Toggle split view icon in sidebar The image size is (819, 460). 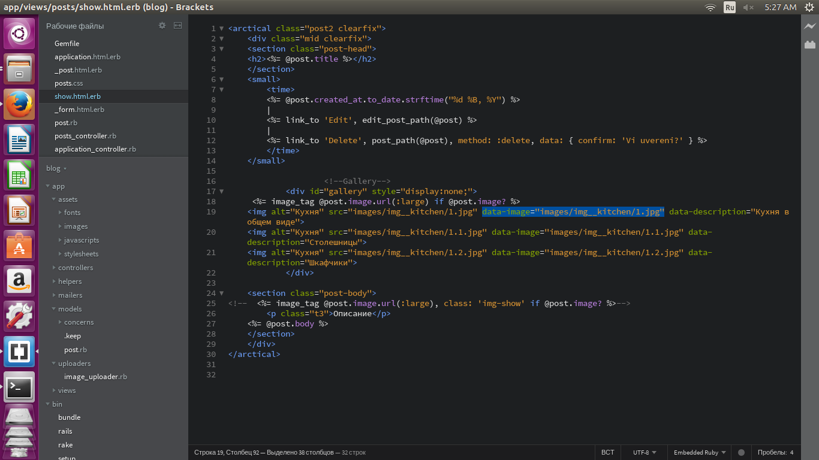[x=178, y=26]
